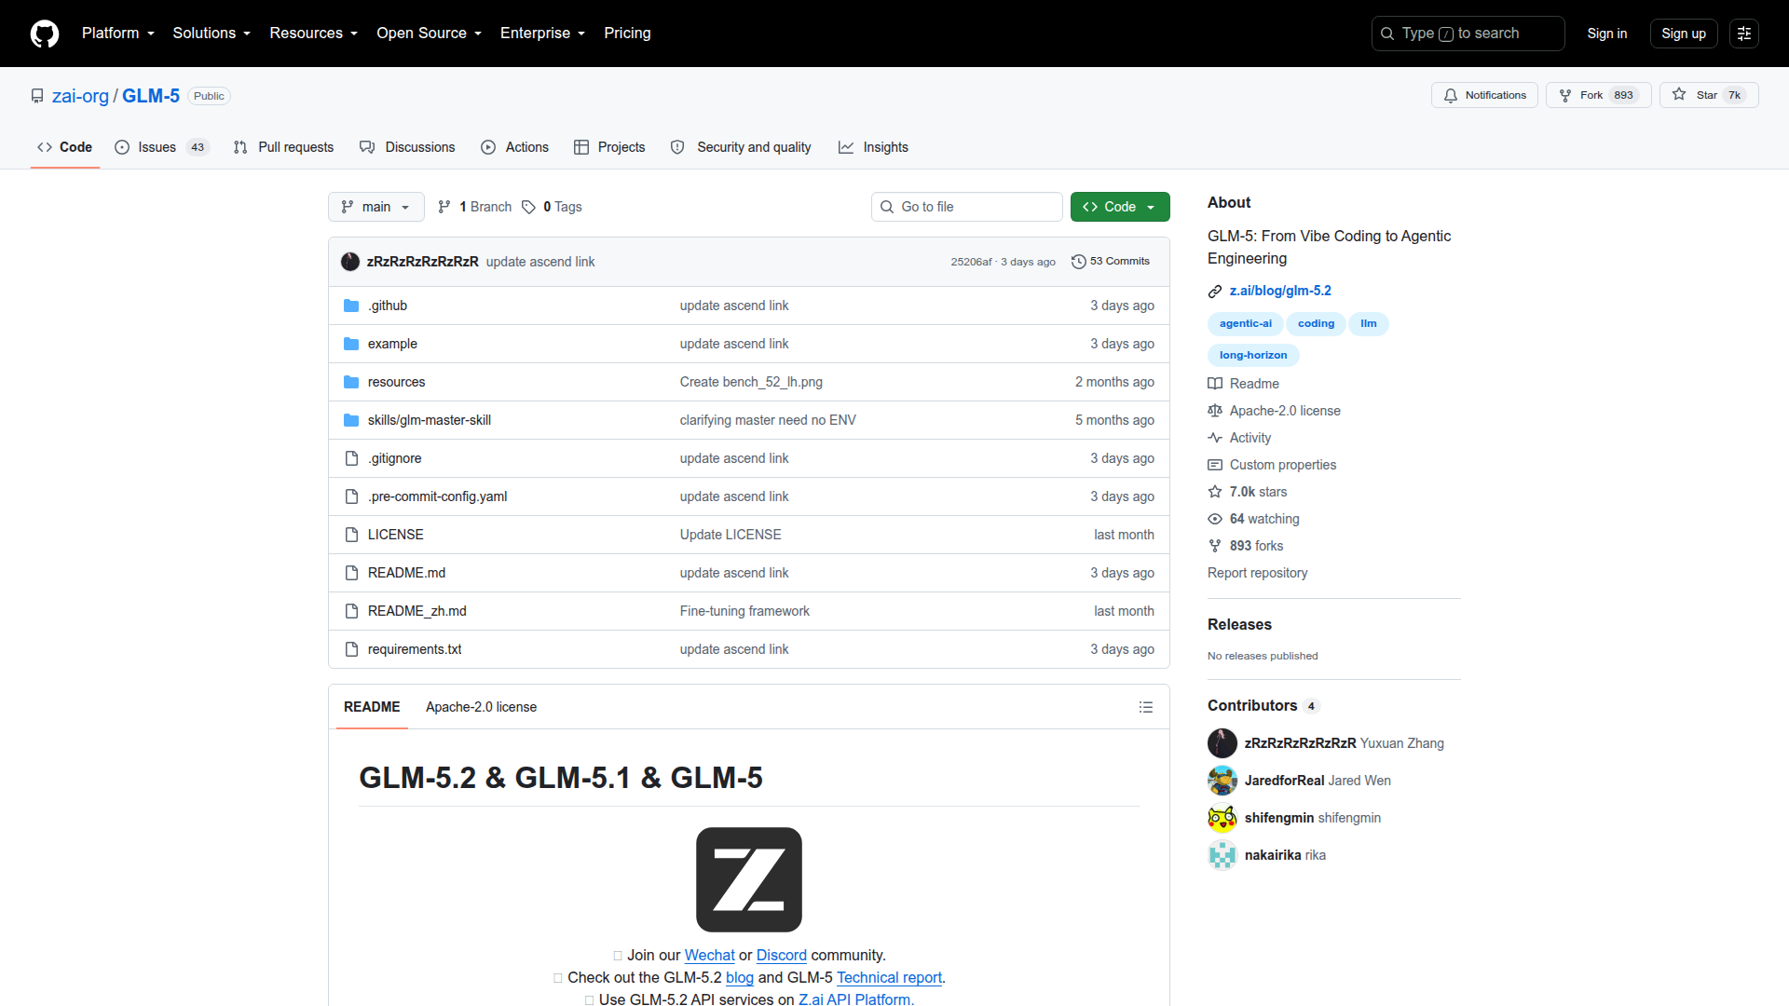The image size is (1789, 1006).
Task: Click Report repository link
Action: coord(1257,573)
